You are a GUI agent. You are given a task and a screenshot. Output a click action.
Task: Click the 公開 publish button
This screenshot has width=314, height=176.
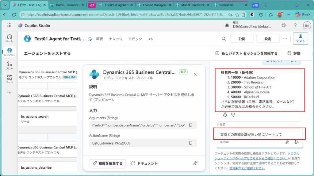pos(242,39)
